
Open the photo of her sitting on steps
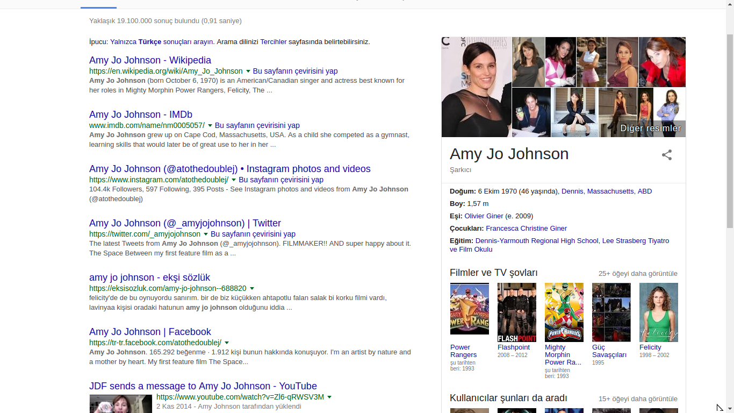pos(574,112)
